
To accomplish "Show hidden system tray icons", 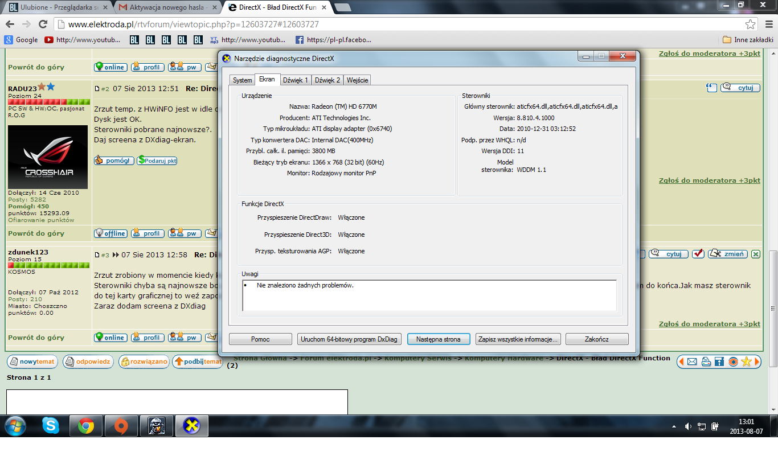I will 675,426.
